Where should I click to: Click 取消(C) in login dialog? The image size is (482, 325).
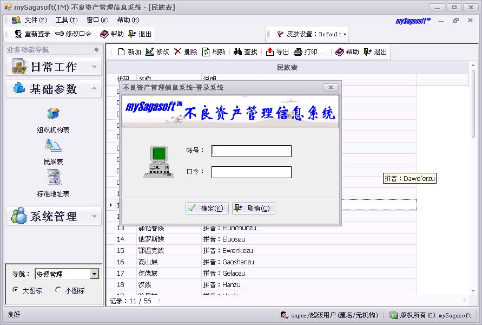tap(254, 209)
